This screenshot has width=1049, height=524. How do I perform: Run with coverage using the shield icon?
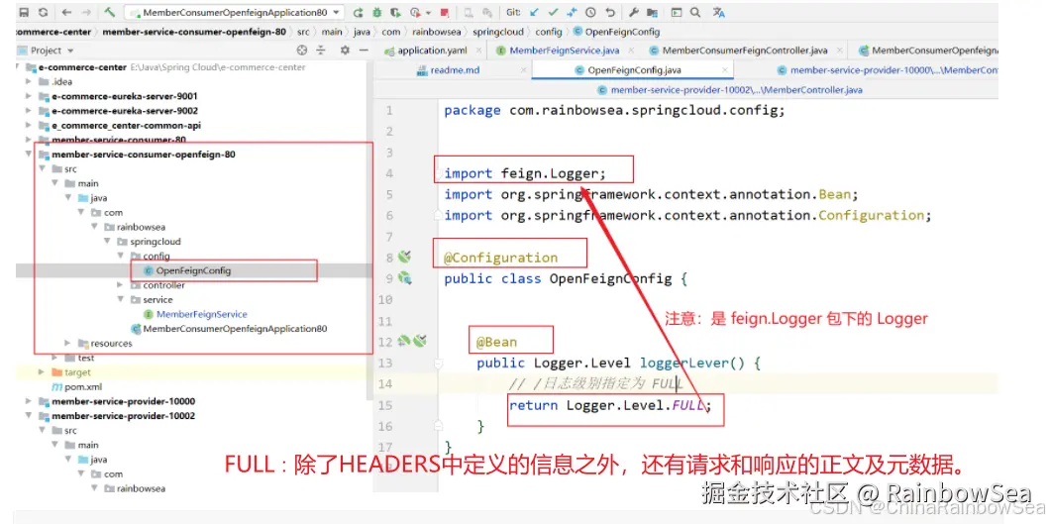tap(396, 12)
